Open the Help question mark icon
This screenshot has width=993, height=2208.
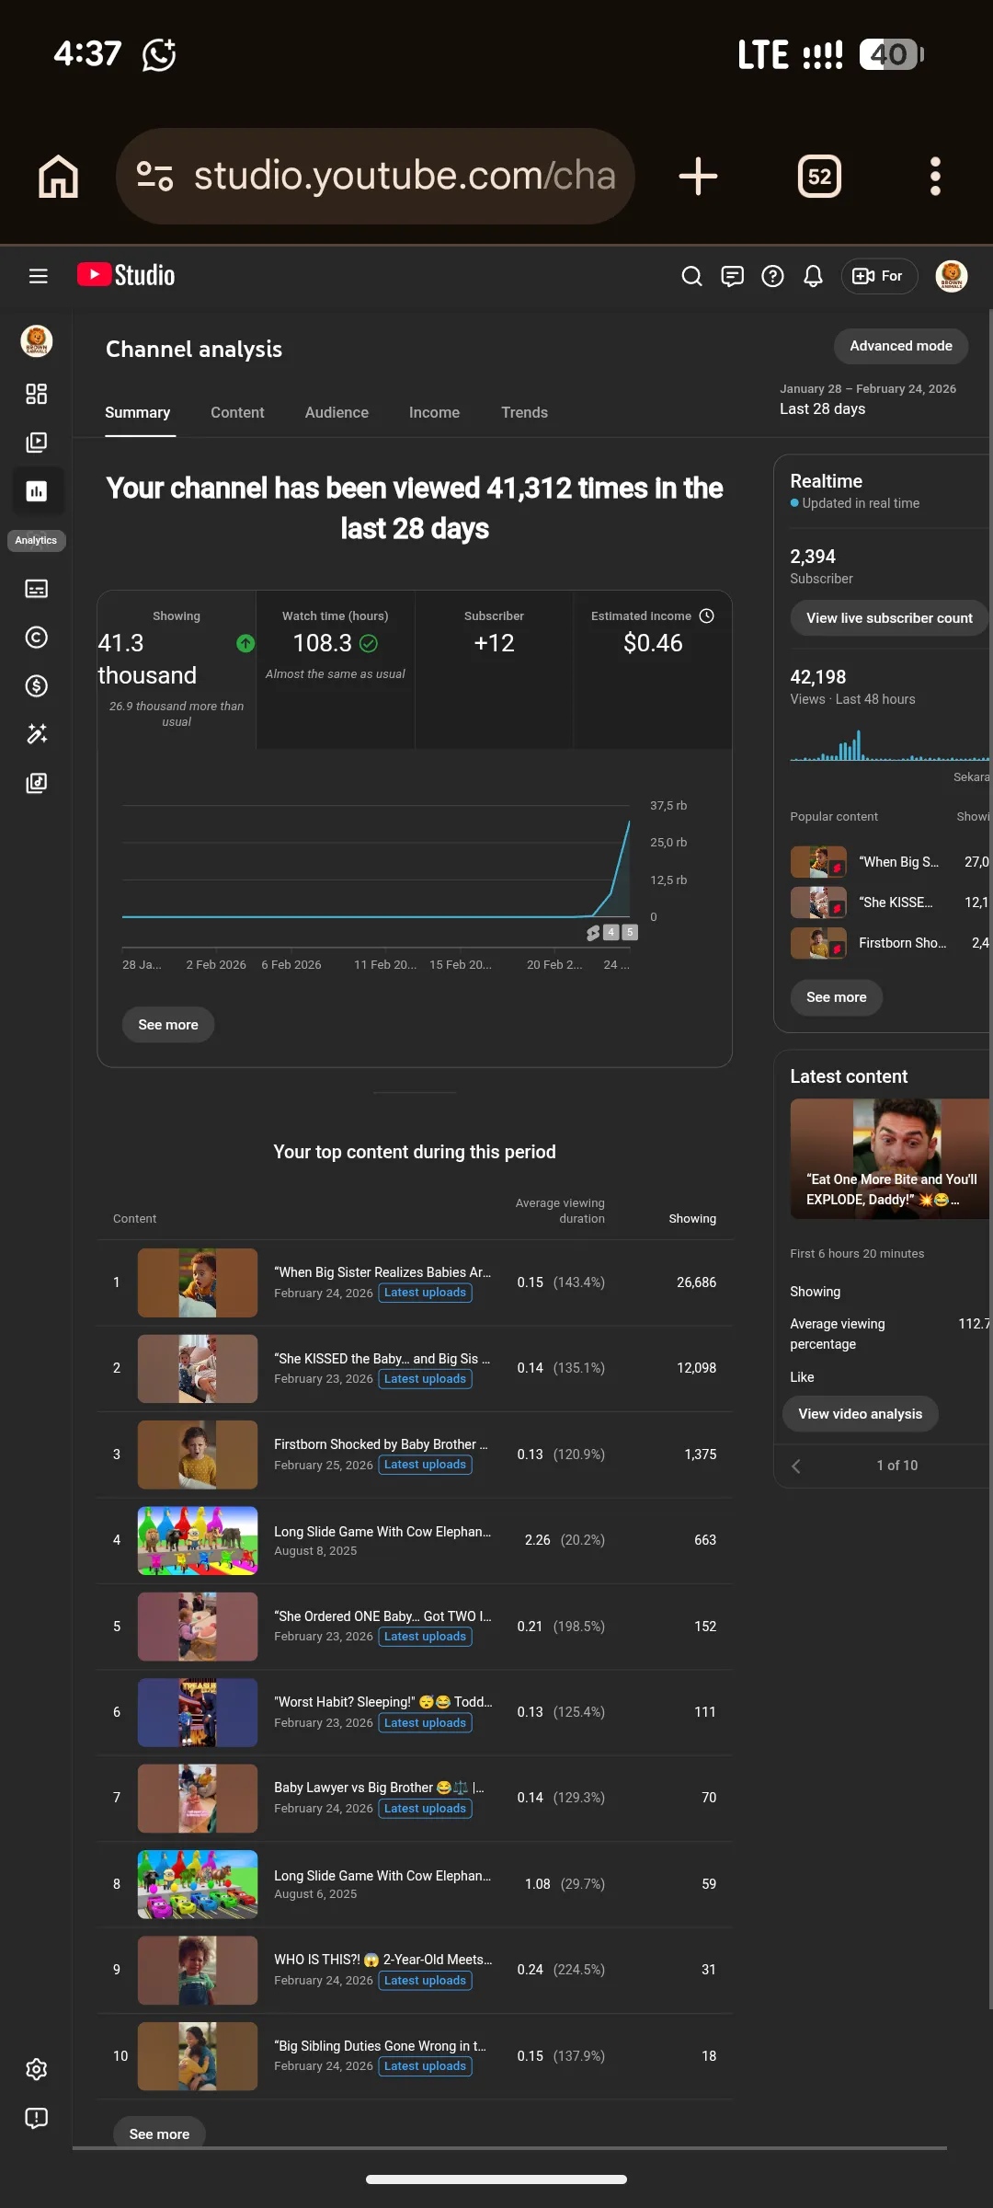[772, 276]
